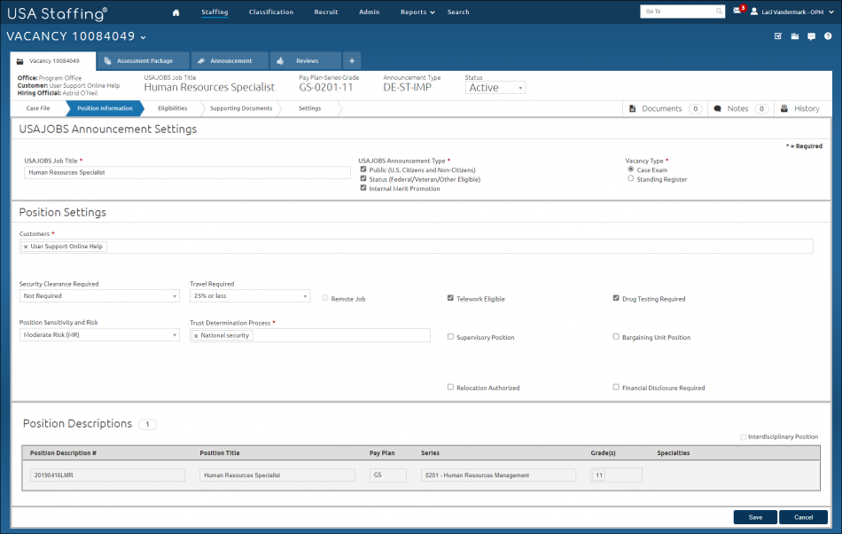Toggle Telework Eligible checkbox
The width and height of the screenshot is (842, 534).
pyautogui.click(x=450, y=298)
